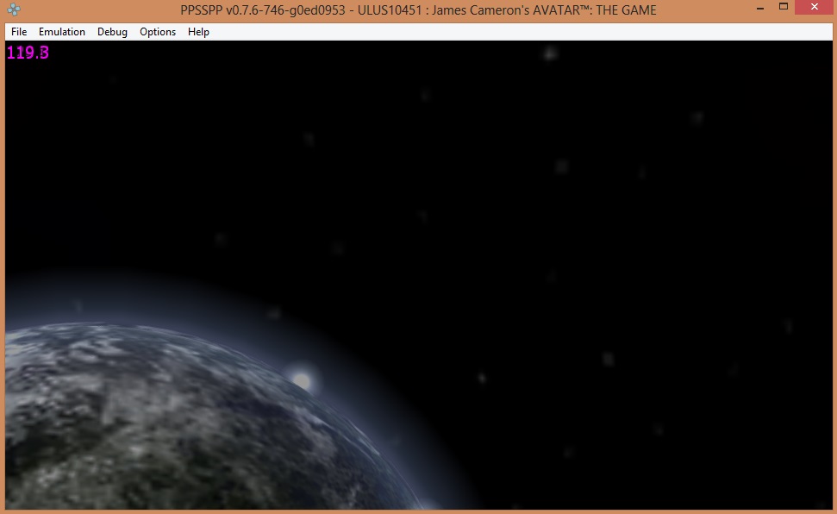This screenshot has height=514, width=837.
Task: Click the PPSSPP logo in title bar
Action: pyautogui.click(x=14, y=10)
